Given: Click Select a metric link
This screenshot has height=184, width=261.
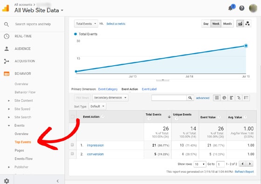Looking at the screenshot, I should coord(116,24).
